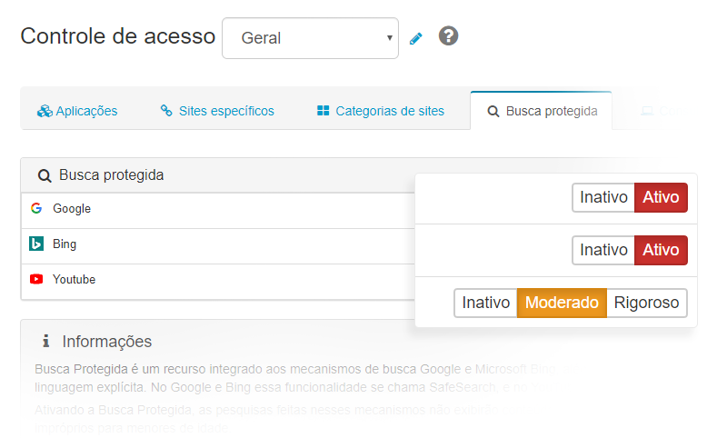Click the Busca protegida panel search icon
This screenshot has height=438, width=727.
44,175
